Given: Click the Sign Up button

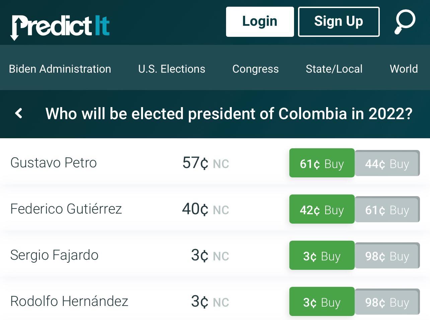Looking at the screenshot, I should point(338,21).
